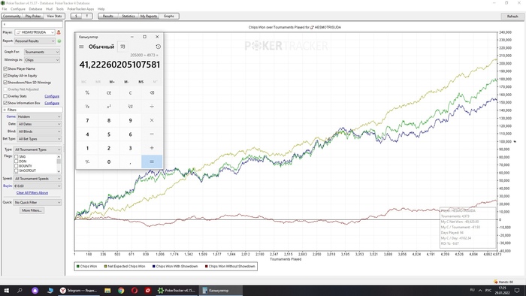Viewport: 526px width, 296px height.
Task: Open Opera browser from the taskbar
Action: click(135, 290)
